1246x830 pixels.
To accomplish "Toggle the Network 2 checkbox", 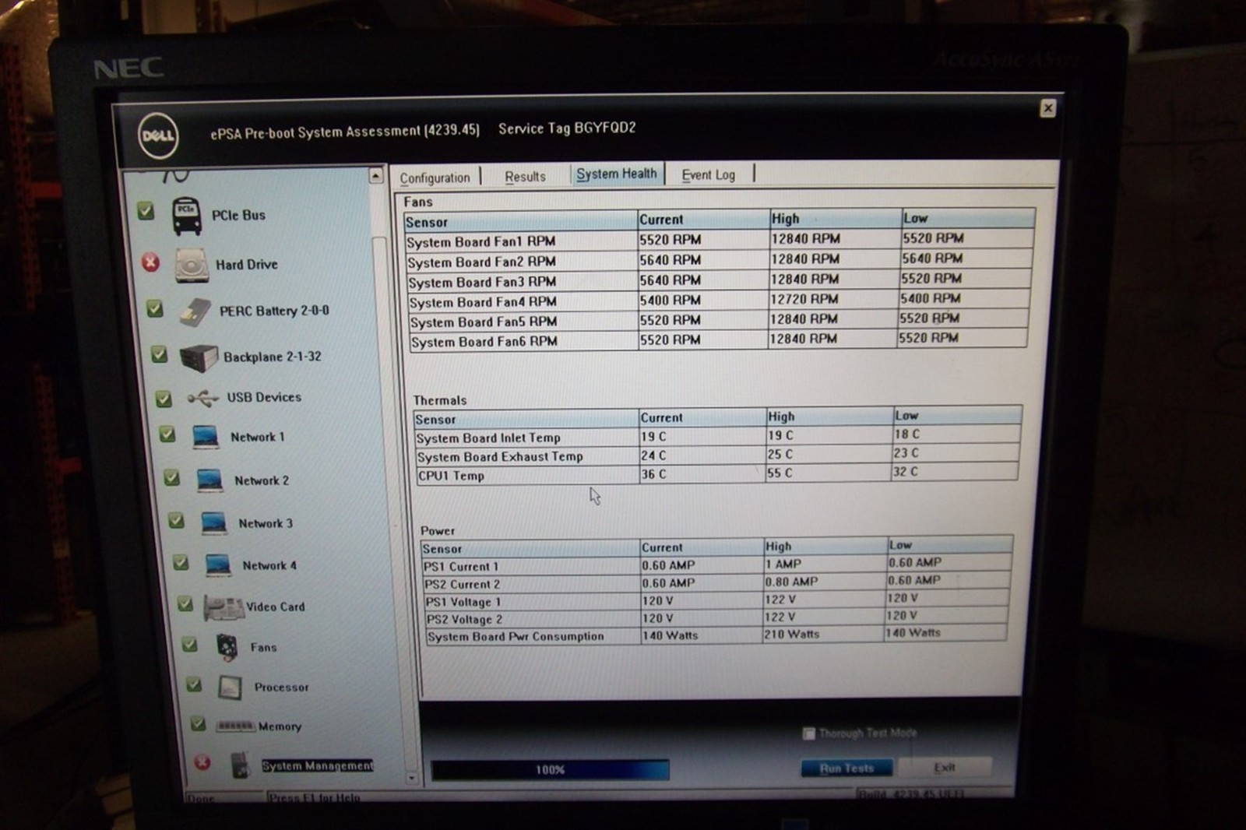I will [x=172, y=477].
